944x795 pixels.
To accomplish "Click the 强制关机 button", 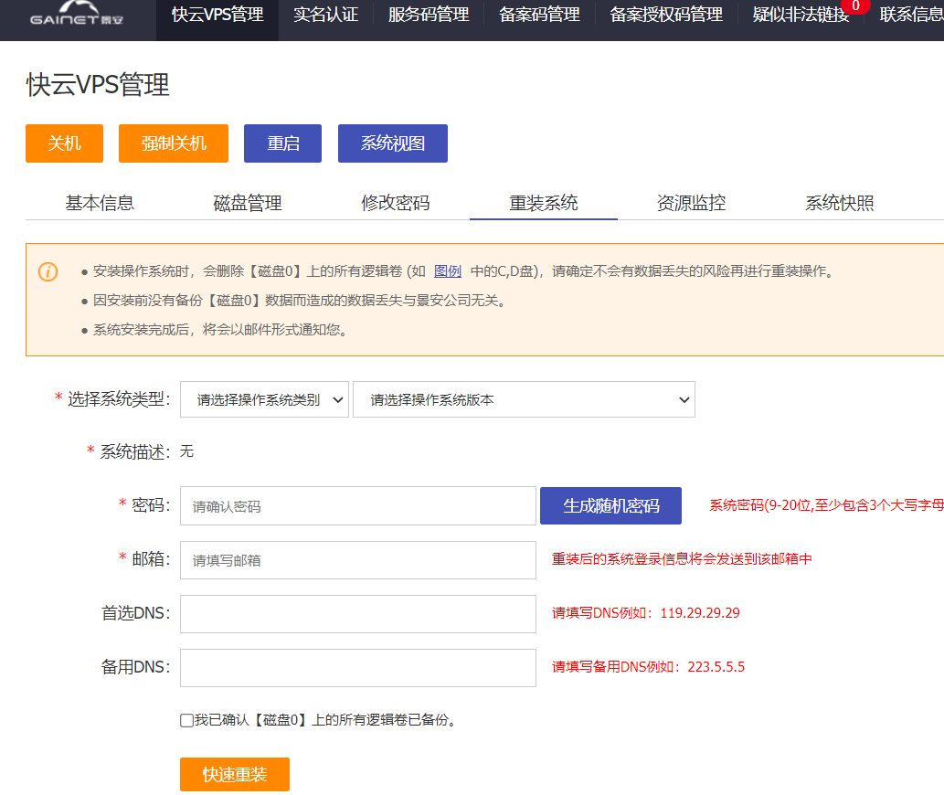I will pyautogui.click(x=174, y=143).
